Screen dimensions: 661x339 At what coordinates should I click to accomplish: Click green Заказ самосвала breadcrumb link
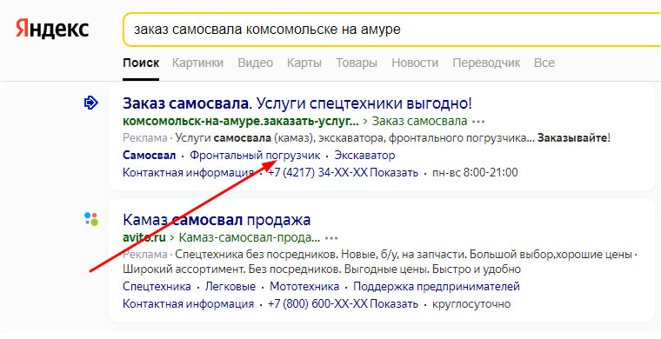[420, 122]
